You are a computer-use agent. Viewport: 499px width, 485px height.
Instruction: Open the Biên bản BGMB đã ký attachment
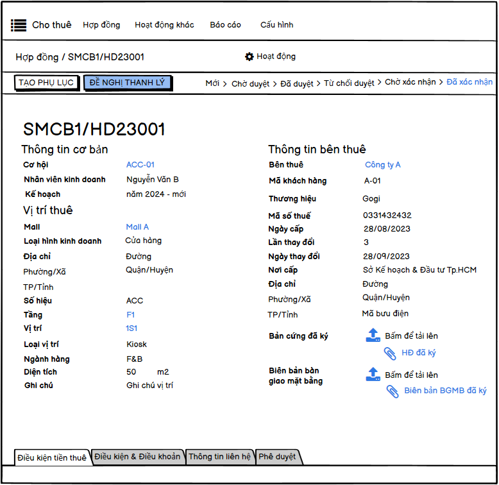click(x=445, y=391)
